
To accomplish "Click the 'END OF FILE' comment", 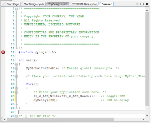I will tap(37, 116).
